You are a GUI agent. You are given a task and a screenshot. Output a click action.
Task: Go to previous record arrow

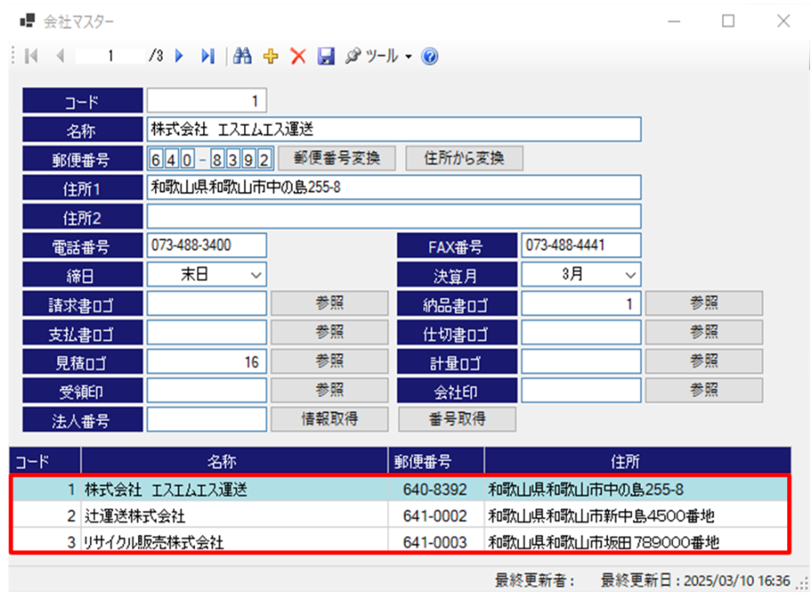click(x=60, y=56)
